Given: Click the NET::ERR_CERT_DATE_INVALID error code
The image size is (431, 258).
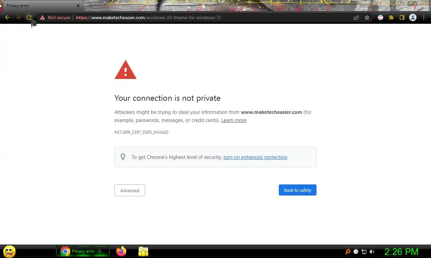Looking at the screenshot, I should coord(141,132).
